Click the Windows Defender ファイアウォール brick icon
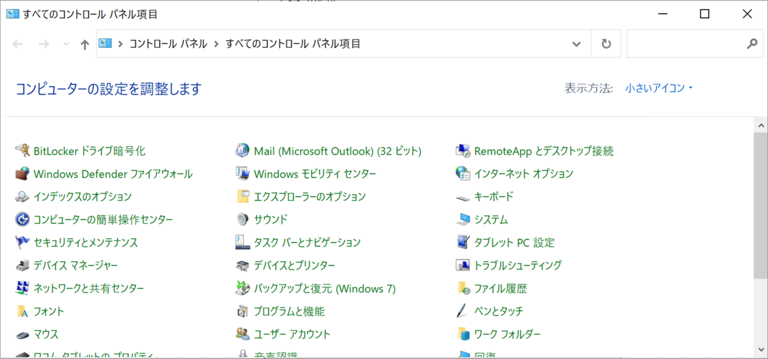The height and width of the screenshot is (359, 768). pos(22,173)
